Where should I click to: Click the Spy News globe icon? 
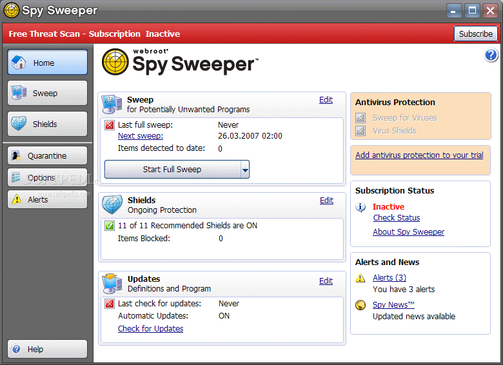click(361, 305)
